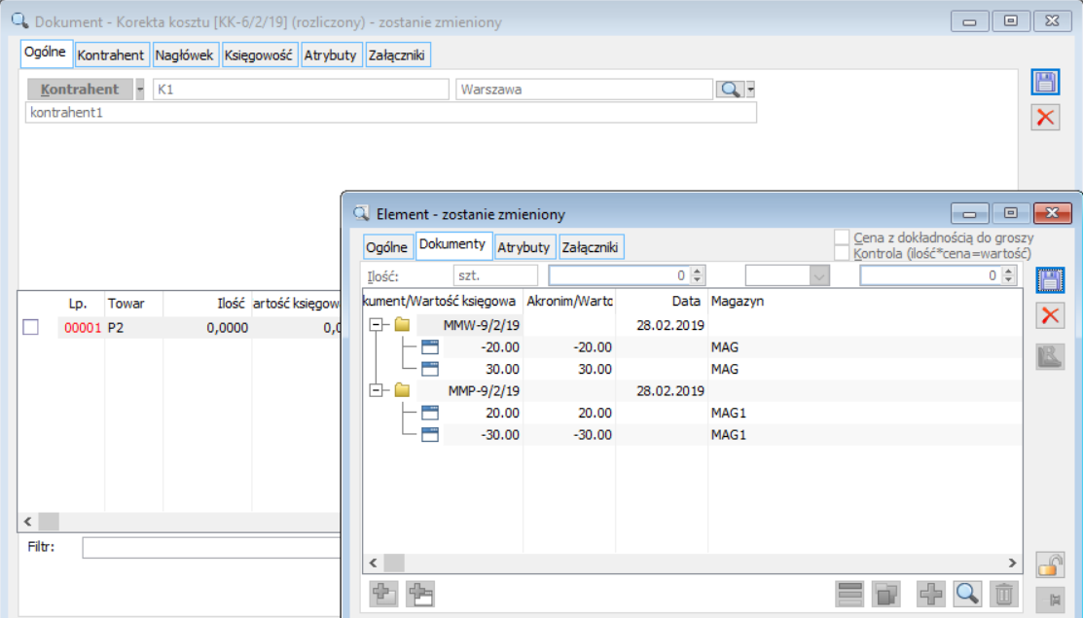This screenshot has width=1083, height=618.
Task: Save the Element with floppy disk icon
Action: click(x=1050, y=280)
